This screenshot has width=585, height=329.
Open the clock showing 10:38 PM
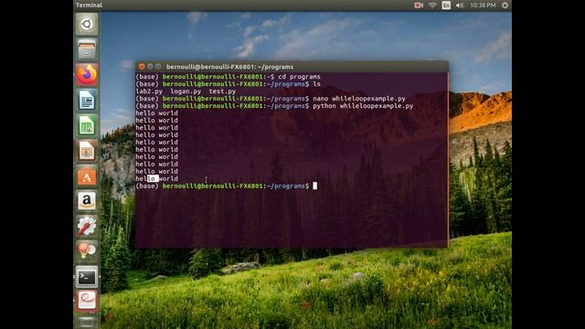click(483, 5)
